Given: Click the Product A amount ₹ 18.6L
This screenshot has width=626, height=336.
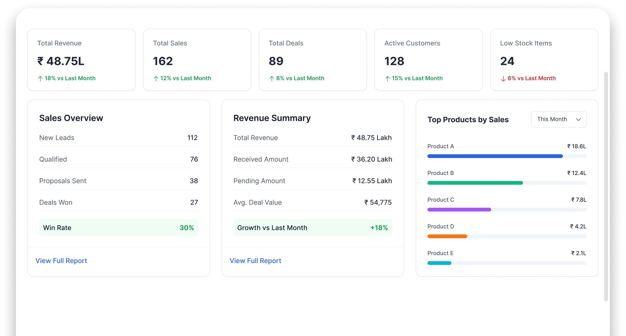Looking at the screenshot, I should pyautogui.click(x=577, y=146).
